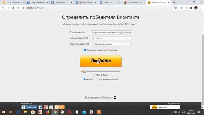Open the Chrome extensions puzzle icon

(x=191, y=8)
